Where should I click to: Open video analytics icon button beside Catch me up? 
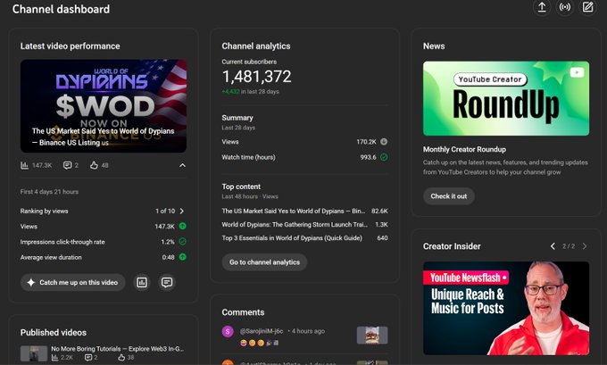click(142, 283)
